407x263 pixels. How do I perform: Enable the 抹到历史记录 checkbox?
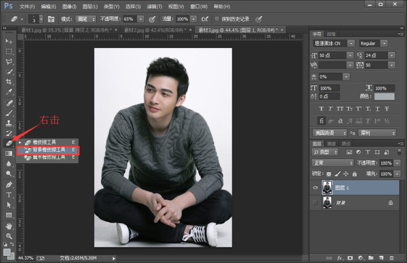[x=217, y=19]
